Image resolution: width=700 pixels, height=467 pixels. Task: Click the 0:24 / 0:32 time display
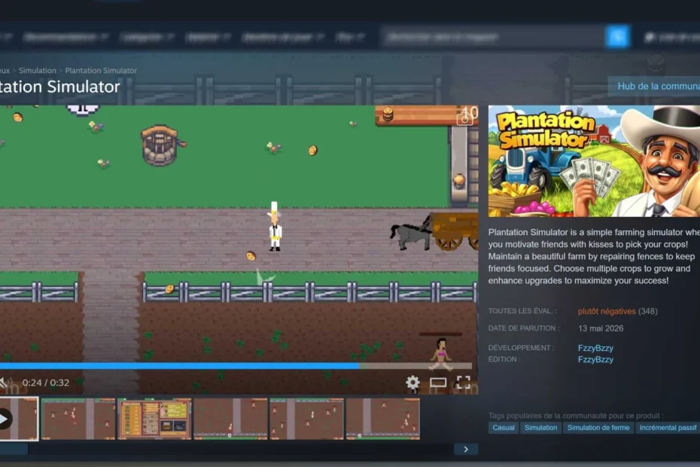point(45,383)
